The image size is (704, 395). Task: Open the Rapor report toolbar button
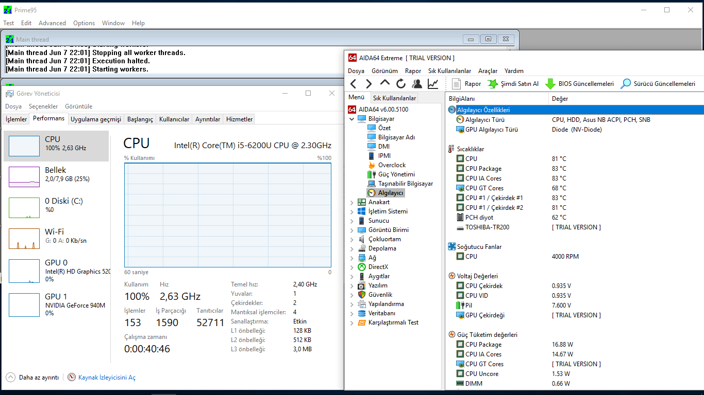[466, 84]
